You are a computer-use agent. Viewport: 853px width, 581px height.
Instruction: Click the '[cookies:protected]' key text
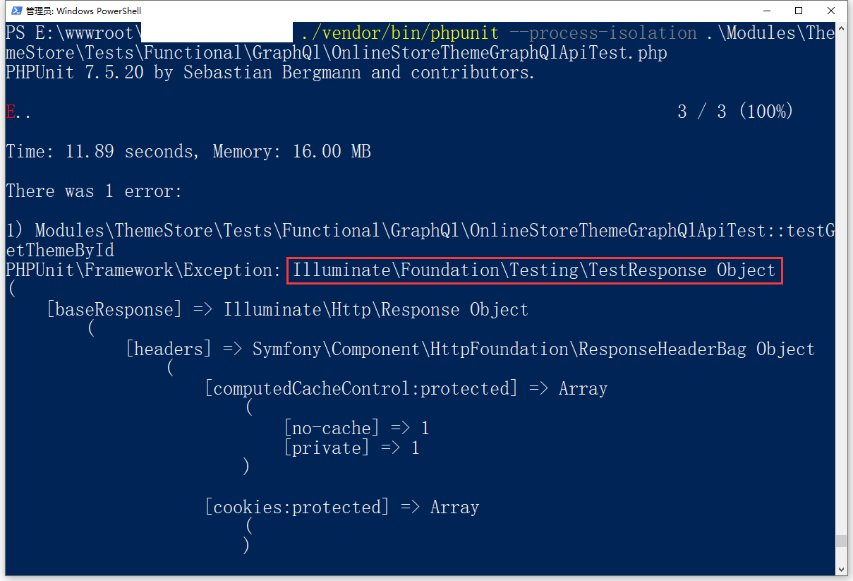tap(296, 507)
